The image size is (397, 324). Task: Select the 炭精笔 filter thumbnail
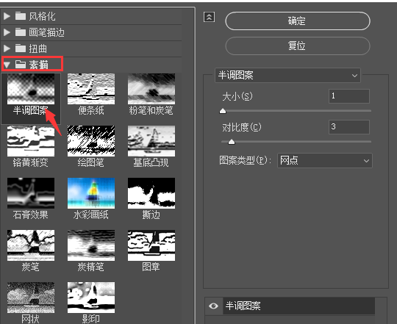point(91,245)
